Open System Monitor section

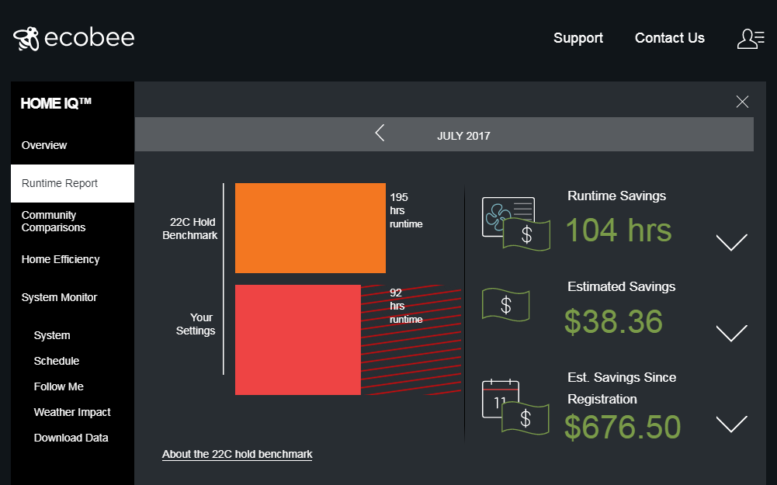pyautogui.click(x=60, y=297)
